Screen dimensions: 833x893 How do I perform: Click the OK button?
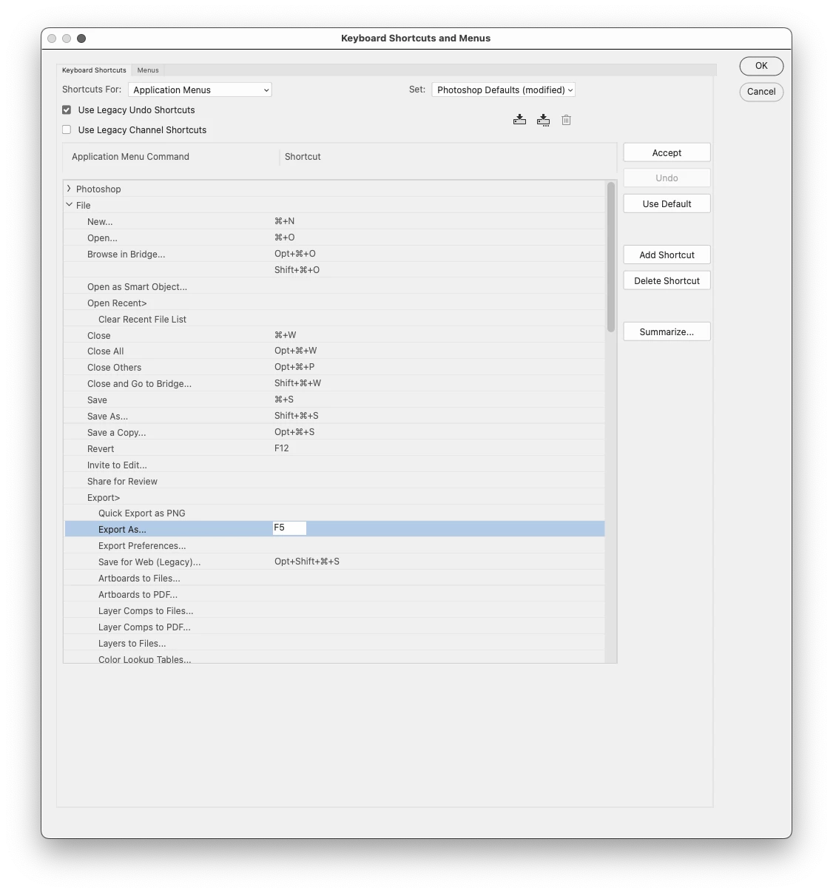click(x=761, y=66)
